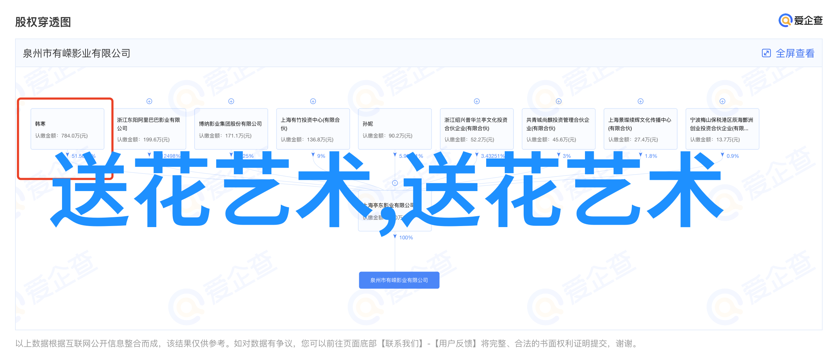Collapse the 上海亭东影业 node minus icon
The width and height of the screenshot is (830, 359).
point(395,183)
